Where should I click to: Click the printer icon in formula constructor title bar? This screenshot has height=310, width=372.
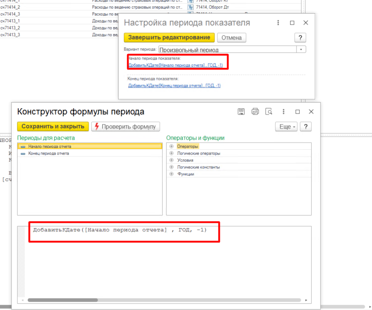pyautogui.click(x=255, y=112)
